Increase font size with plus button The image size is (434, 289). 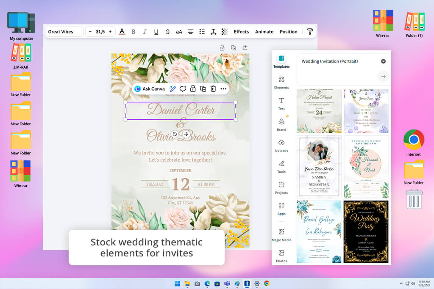click(110, 32)
